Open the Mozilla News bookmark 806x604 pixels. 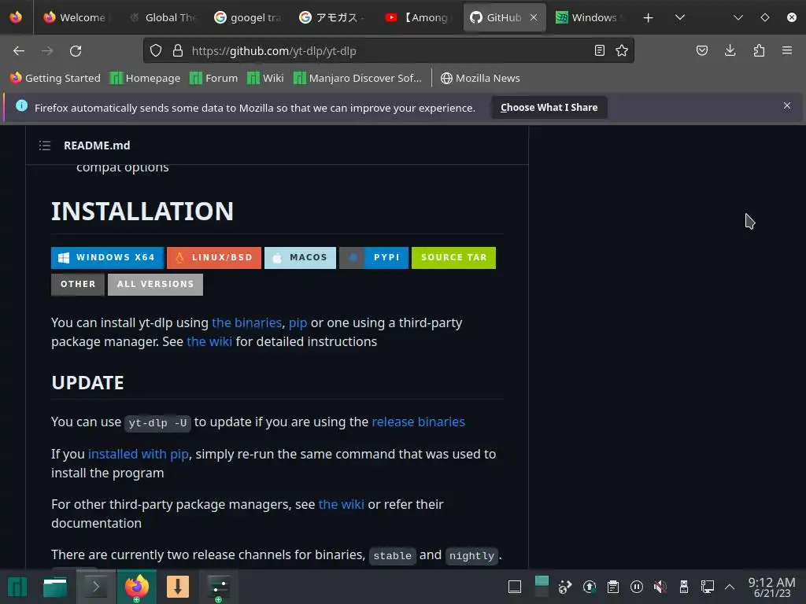pyautogui.click(x=480, y=78)
